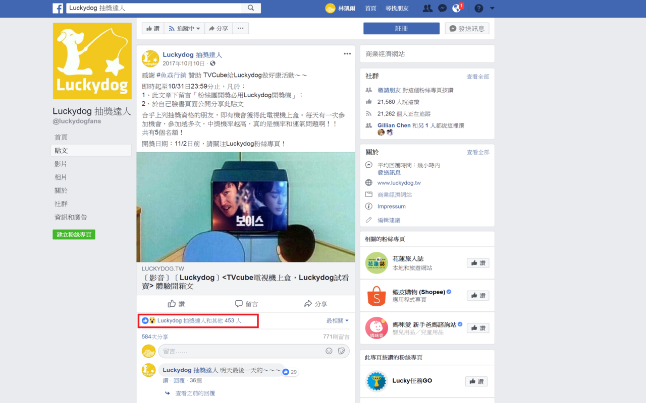Open profile avatar of 林凱爾
646x403 pixels.
pyautogui.click(x=330, y=8)
